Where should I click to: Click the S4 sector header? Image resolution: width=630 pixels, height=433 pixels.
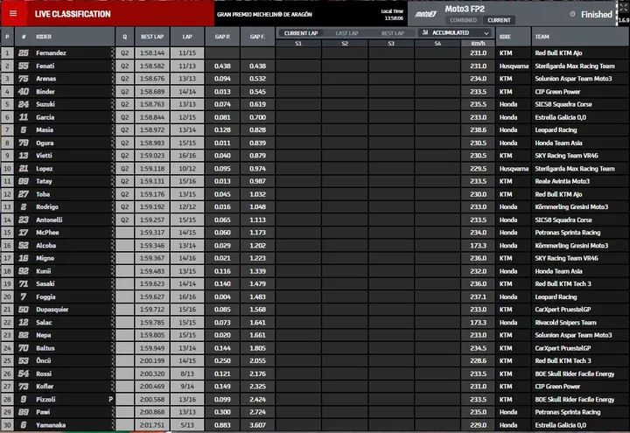click(x=437, y=44)
